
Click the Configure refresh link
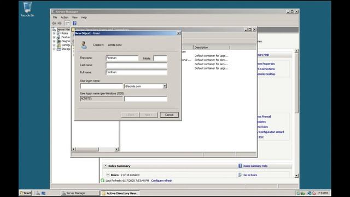pos(162,181)
